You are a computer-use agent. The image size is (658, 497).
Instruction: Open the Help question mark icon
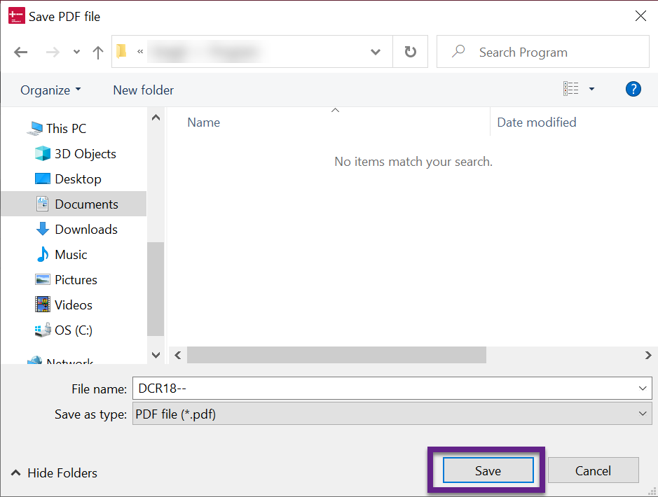633,89
